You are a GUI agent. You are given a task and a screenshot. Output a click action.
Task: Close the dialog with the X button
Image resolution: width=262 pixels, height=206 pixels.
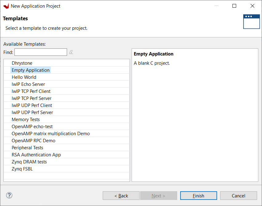pyautogui.click(x=252, y=6)
